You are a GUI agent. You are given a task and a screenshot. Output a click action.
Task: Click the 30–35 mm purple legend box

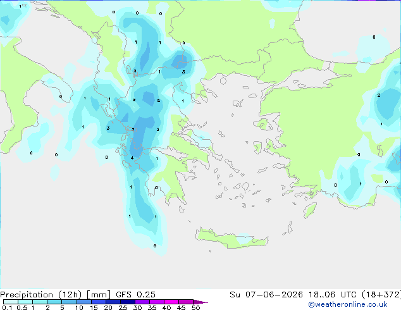(x=142, y=302)
